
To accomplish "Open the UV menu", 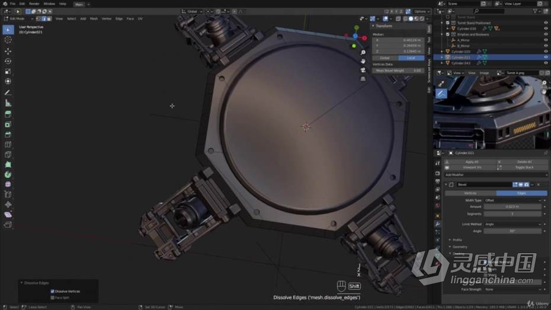I will [140, 18].
